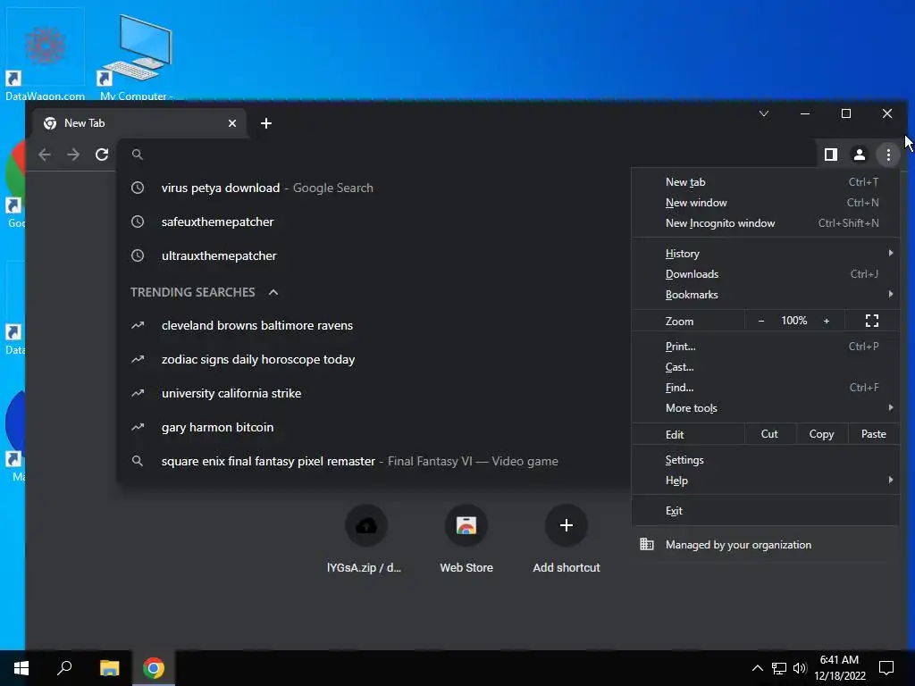The width and height of the screenshot is (915, 686).
Task: Click the Chrome icon in the taskbar
Action: click(x=154, y=668)
